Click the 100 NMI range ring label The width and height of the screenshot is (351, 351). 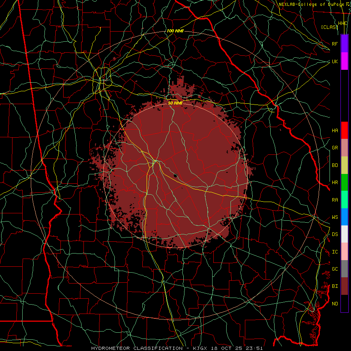175,31
